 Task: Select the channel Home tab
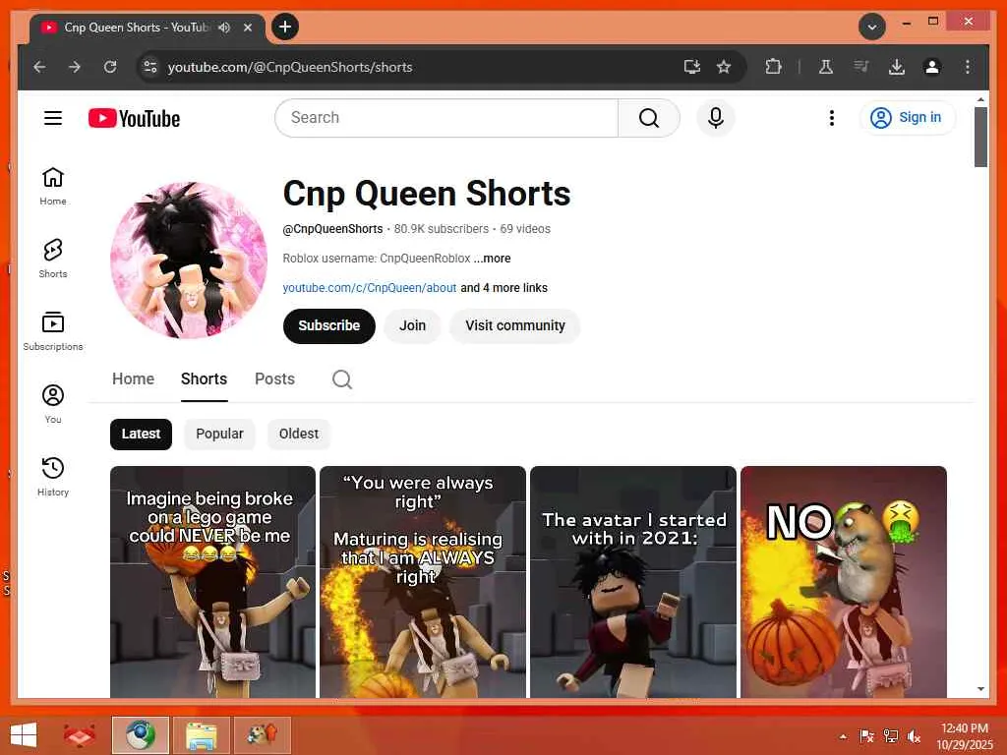pos(133,378)
